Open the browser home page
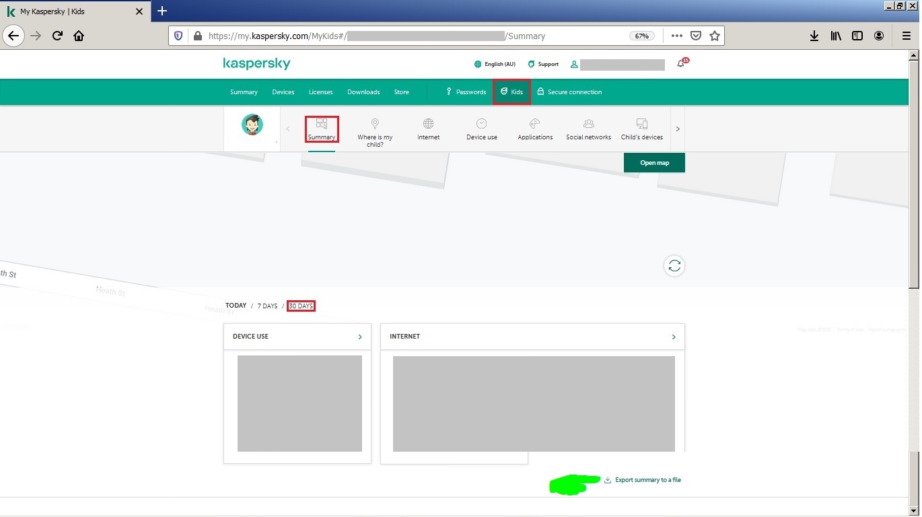This screenshot has width=922, height=517. 79,36
